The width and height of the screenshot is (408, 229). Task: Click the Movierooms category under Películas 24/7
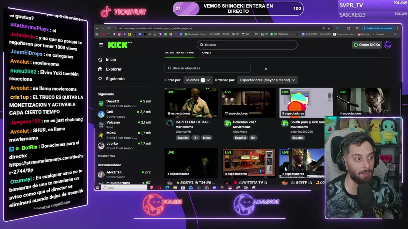click(242, 127)
